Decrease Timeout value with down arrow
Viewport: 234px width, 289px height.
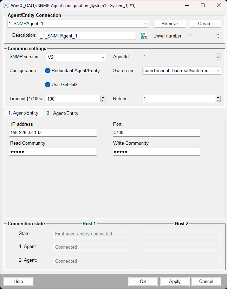click(103, 101)
